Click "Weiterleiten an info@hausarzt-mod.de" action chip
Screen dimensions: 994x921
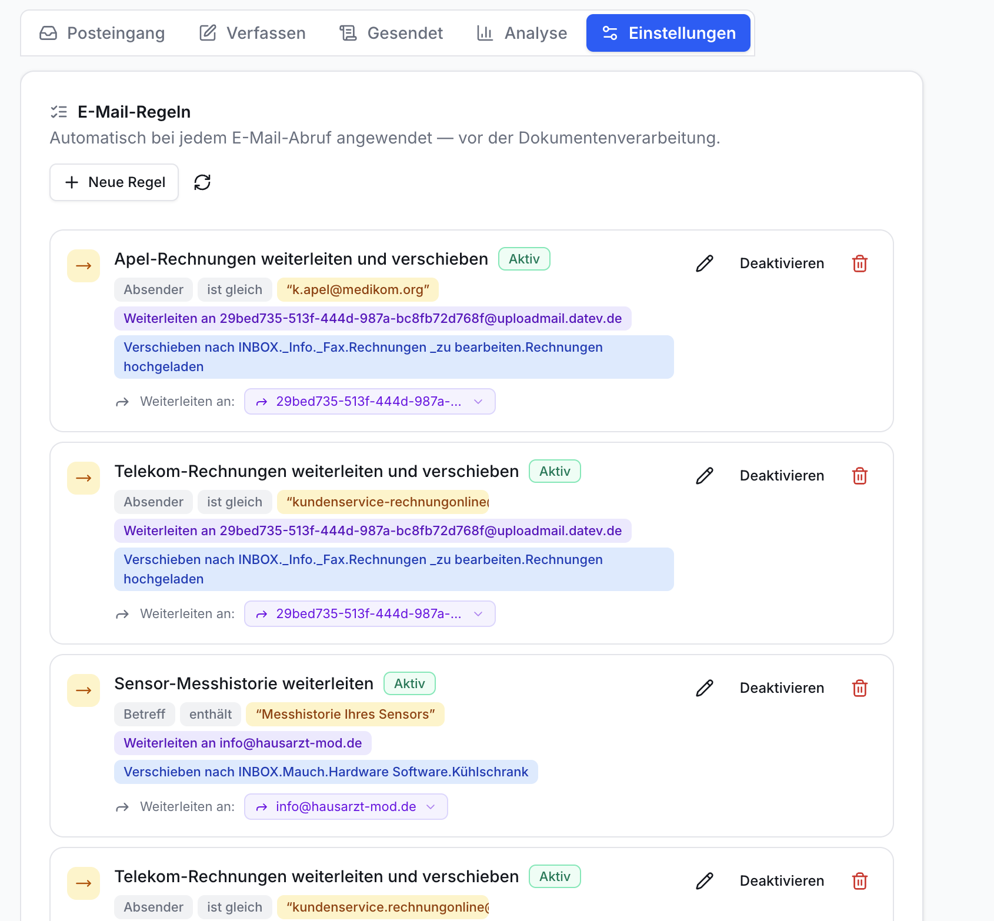click(x=243, y=743)
